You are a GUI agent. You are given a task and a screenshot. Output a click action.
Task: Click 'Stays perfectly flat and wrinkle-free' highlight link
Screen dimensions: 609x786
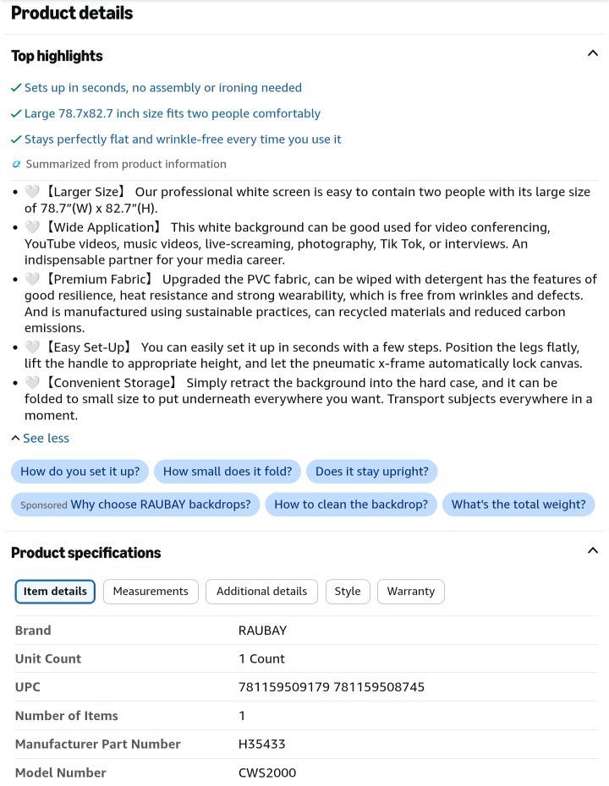coord(183,139)
